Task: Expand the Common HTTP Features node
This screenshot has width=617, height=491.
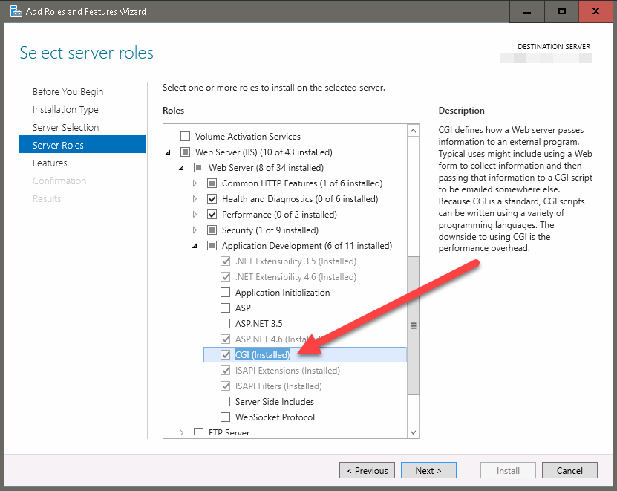Action: (x=195, y=183)
